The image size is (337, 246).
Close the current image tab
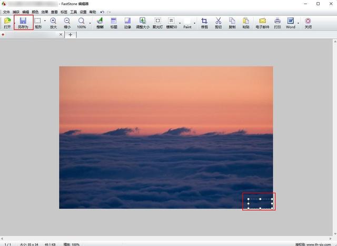click(x=61, y=34)
